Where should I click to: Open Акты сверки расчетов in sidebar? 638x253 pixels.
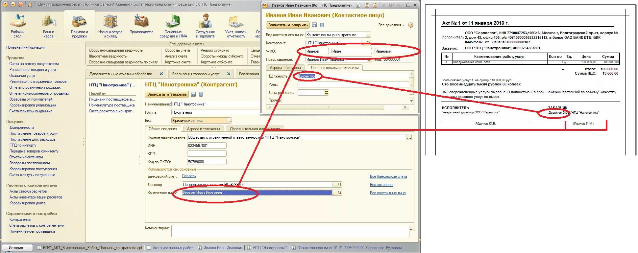28,191
